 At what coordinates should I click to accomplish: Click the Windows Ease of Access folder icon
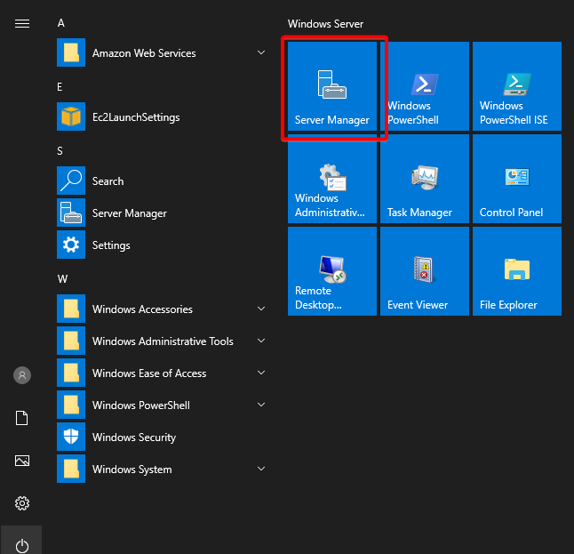coord(71,373)
